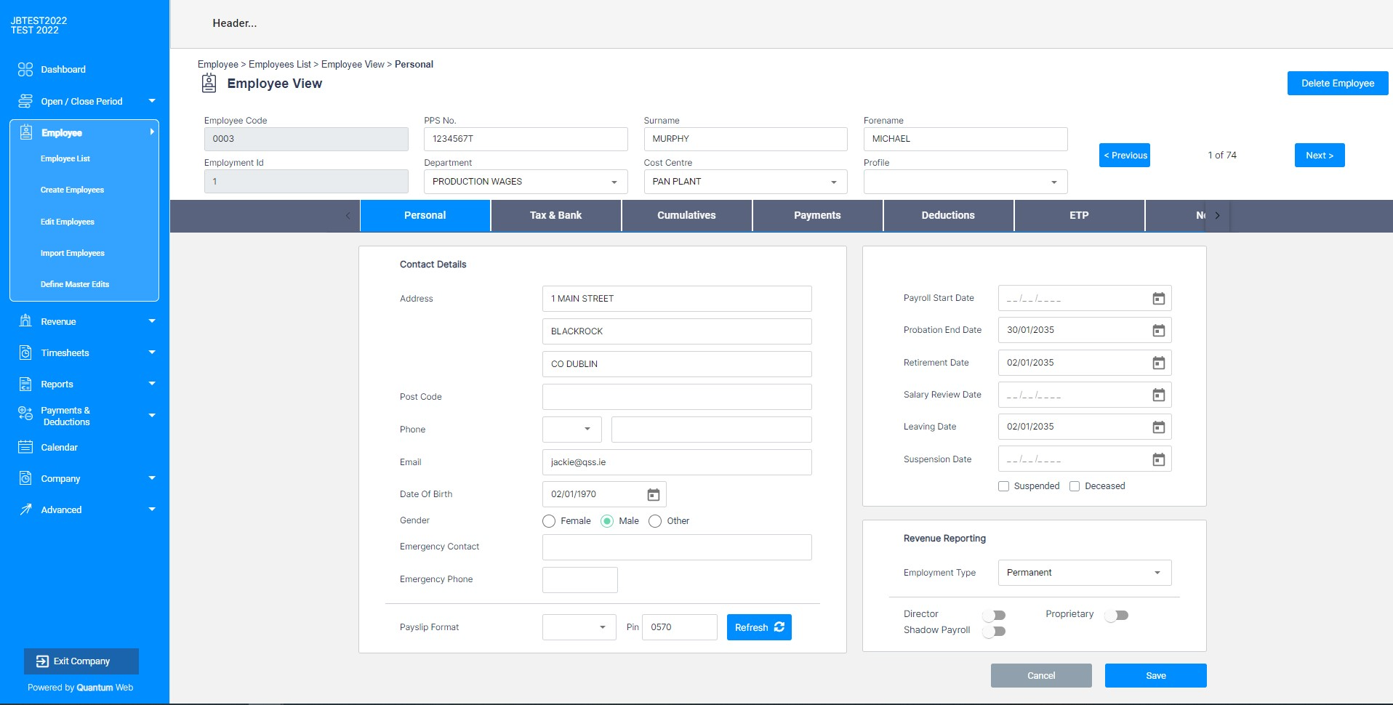Click the Exit Company door icon
Screen dimensions: 1393x705
tap(42, 661)
